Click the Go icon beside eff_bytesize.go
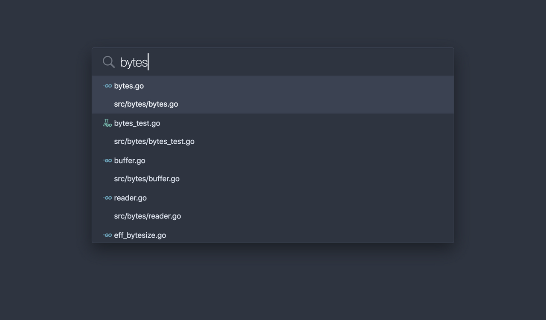 [107, 235]
